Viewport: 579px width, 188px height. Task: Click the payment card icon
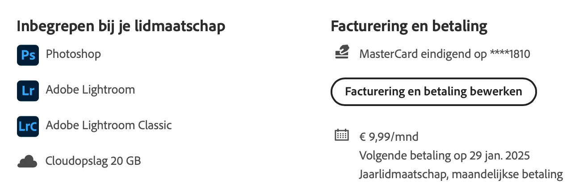coord(342,52)
